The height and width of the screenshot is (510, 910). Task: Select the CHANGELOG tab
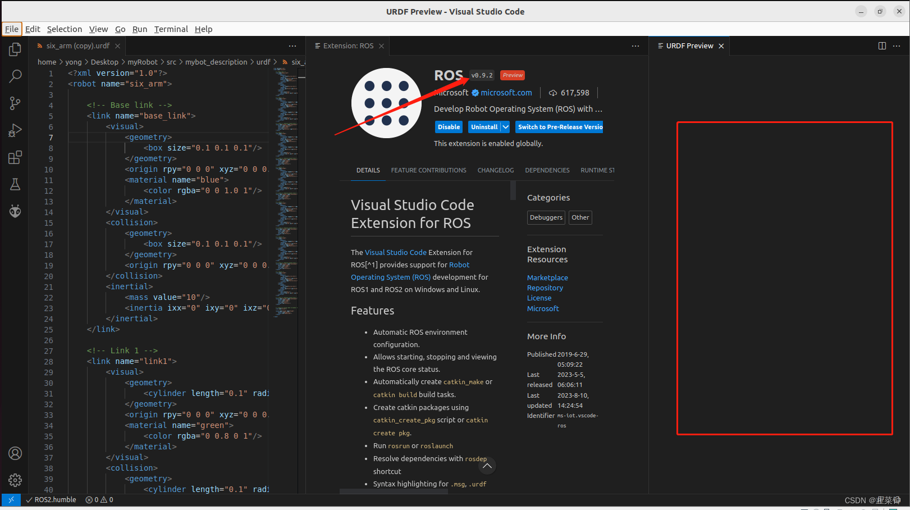click(496, 170)
